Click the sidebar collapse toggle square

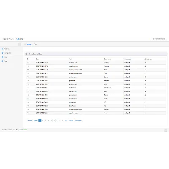tap(19, 44)
